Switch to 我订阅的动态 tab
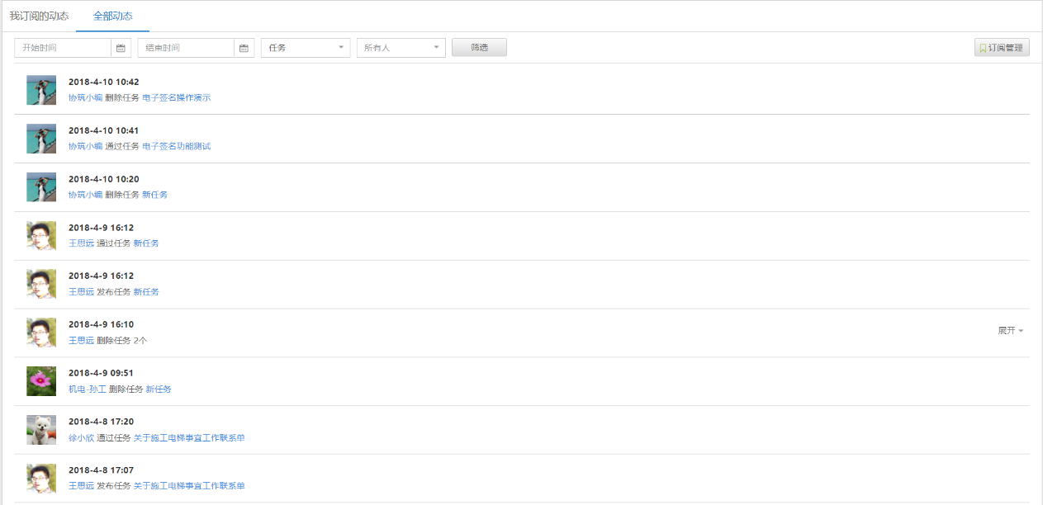This screenshot has height=505, width=1043. [39, 17]
